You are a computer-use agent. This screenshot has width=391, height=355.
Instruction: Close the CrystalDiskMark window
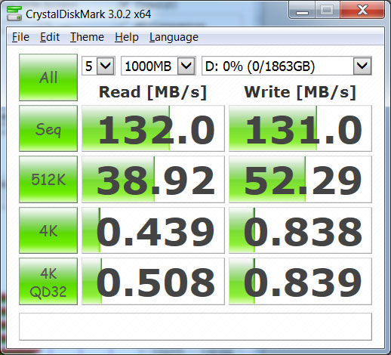tap(362, 11)
